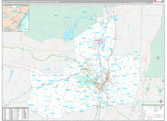Click the ZIP code index table
This screenshot has height=121, width=167.
[x=15, y=114]
